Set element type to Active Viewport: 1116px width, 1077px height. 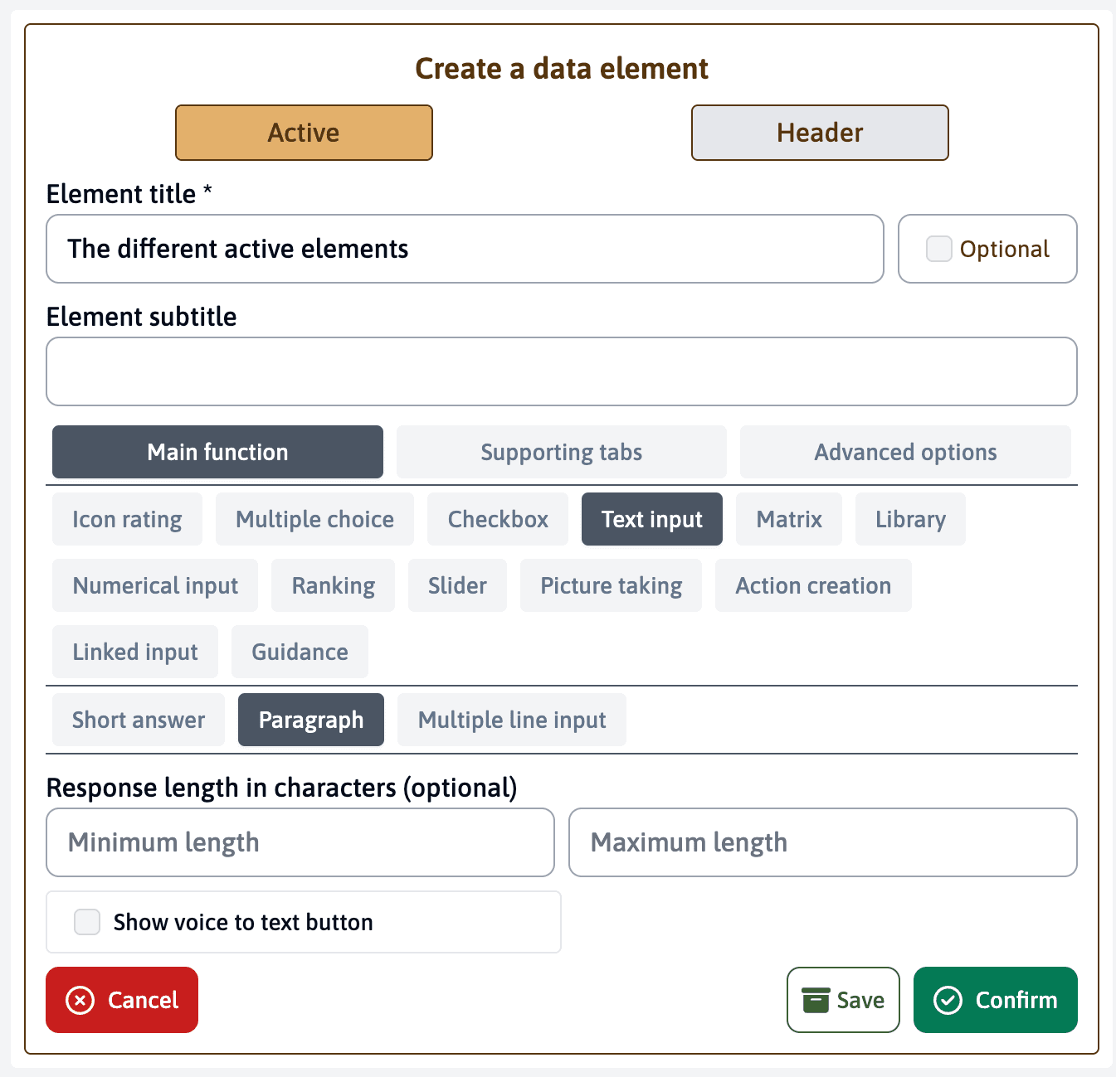click(304, 133)
